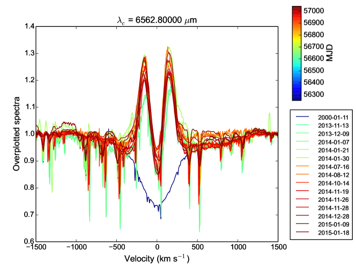Select colorbar tick value 57000
The width and height of the screenshot is (356, 269).
click(x=314, y=11)
